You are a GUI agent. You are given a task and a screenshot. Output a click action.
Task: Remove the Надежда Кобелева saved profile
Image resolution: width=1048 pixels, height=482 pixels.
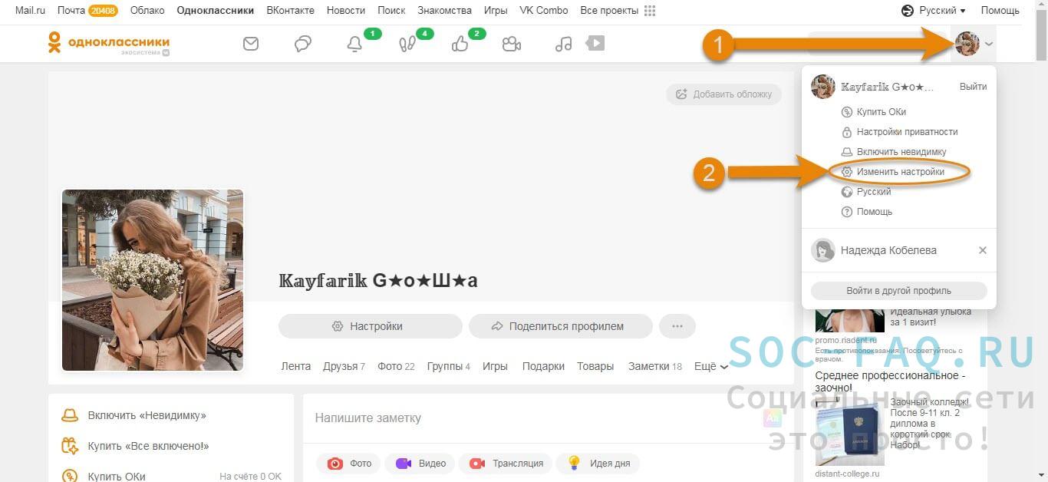983,250
